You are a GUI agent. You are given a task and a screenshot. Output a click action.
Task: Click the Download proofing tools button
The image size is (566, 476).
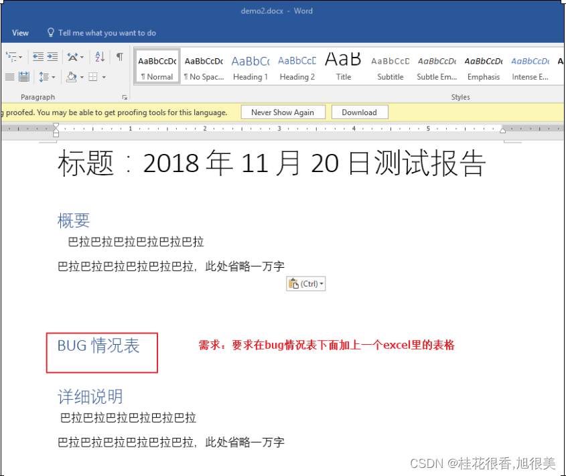click(360, 112)
